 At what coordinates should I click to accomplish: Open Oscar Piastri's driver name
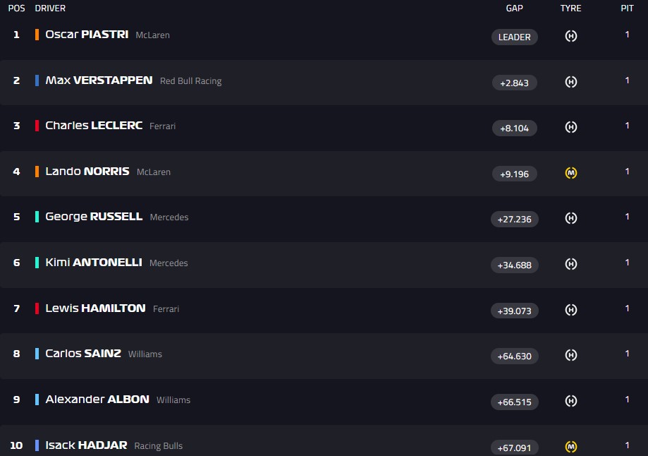point(87,35)
